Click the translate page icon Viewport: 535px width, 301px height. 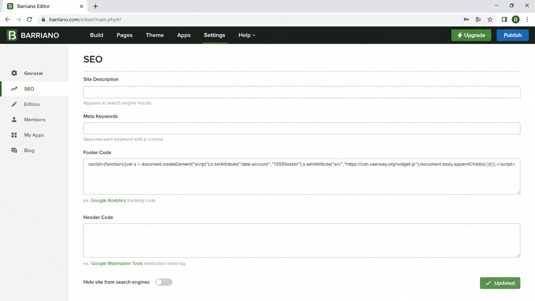coord(478,20)
